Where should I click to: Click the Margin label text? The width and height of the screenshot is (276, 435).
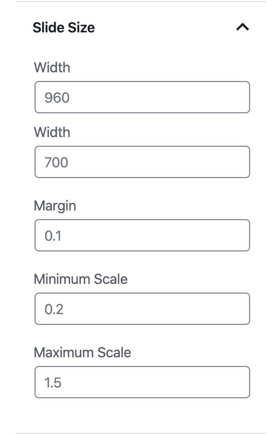55,206
